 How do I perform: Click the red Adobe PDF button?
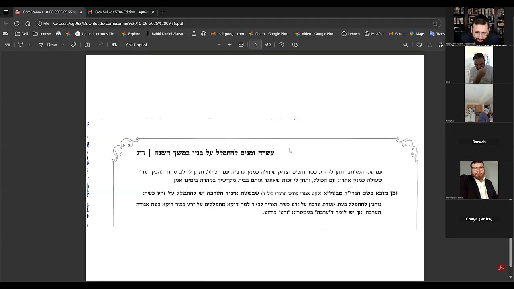tap(501, 267)
